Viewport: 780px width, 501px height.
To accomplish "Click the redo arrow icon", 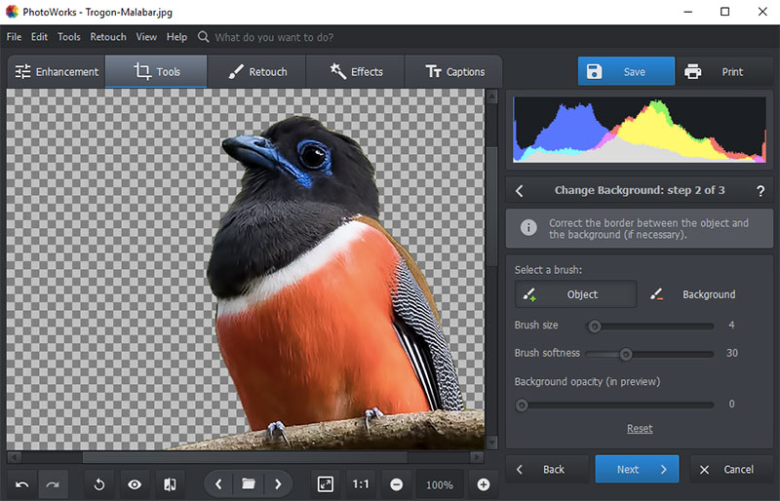I will [53, 484].
